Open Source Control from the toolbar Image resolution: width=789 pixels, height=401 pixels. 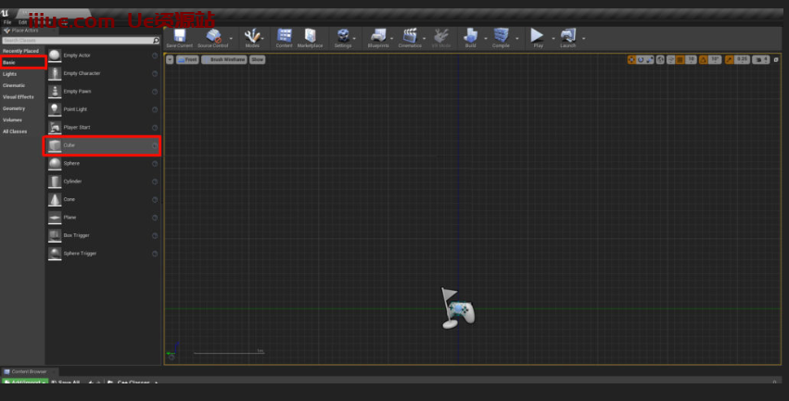point(214,37)
